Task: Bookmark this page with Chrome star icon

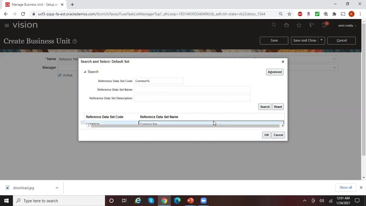Action: pyautogui.click(x=289, y=14)
